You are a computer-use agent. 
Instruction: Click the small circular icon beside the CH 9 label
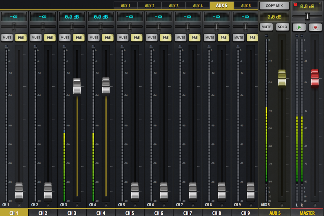[x=251, y=205]
